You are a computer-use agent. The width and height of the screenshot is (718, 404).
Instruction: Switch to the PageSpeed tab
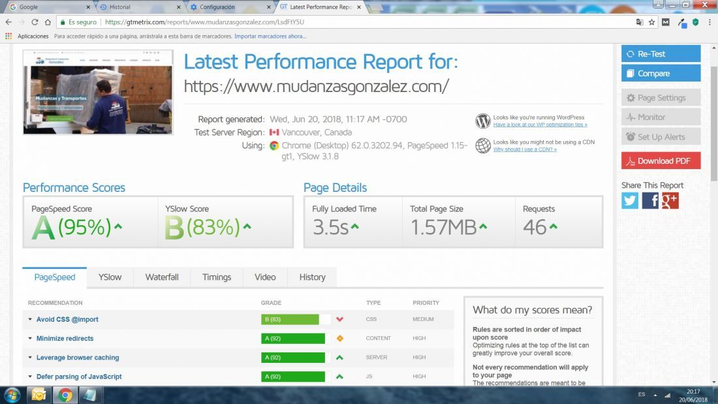point(54,277)
